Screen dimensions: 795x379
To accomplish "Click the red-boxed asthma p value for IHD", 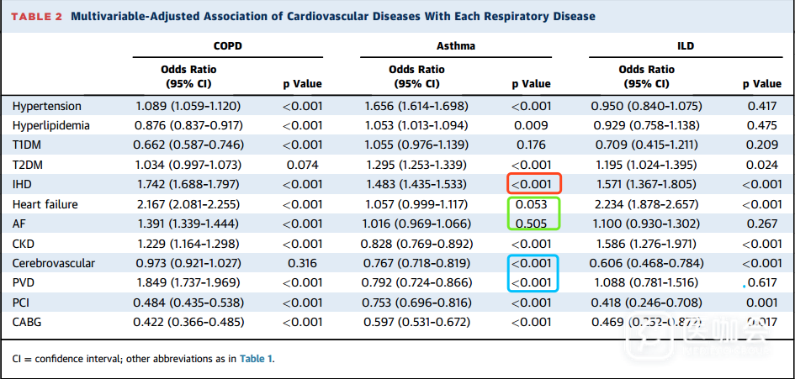I will click(x=531, y=184).
